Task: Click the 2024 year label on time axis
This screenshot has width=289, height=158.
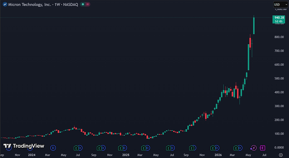Action: pos(32,155)
